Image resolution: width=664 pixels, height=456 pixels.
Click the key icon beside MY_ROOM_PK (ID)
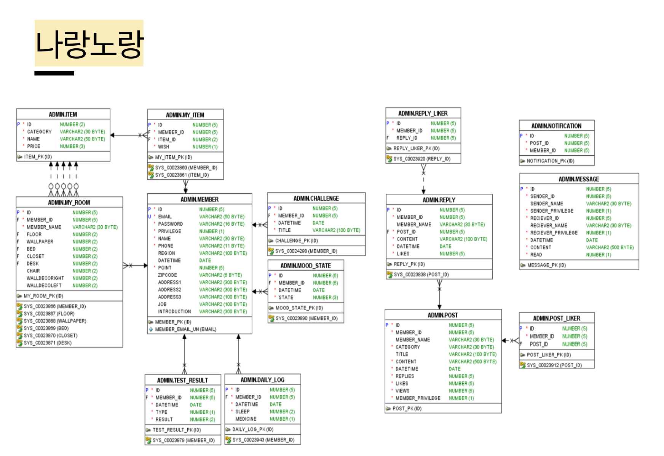click(19, 296)
